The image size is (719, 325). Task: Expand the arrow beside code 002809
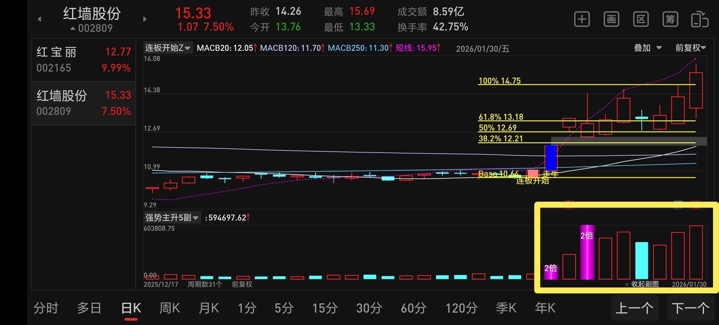click(x=73, y=28)
